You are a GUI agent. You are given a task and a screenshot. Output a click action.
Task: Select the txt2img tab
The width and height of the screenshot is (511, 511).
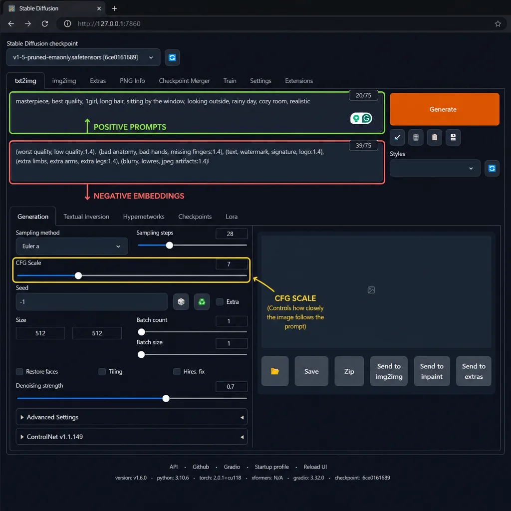(x=25, y=81)
